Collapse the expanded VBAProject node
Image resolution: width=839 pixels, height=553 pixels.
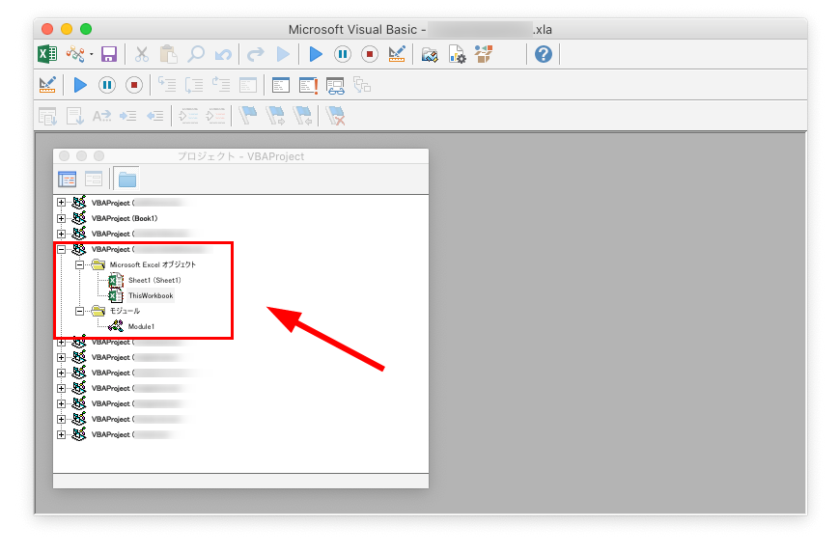tap(61, 249)
